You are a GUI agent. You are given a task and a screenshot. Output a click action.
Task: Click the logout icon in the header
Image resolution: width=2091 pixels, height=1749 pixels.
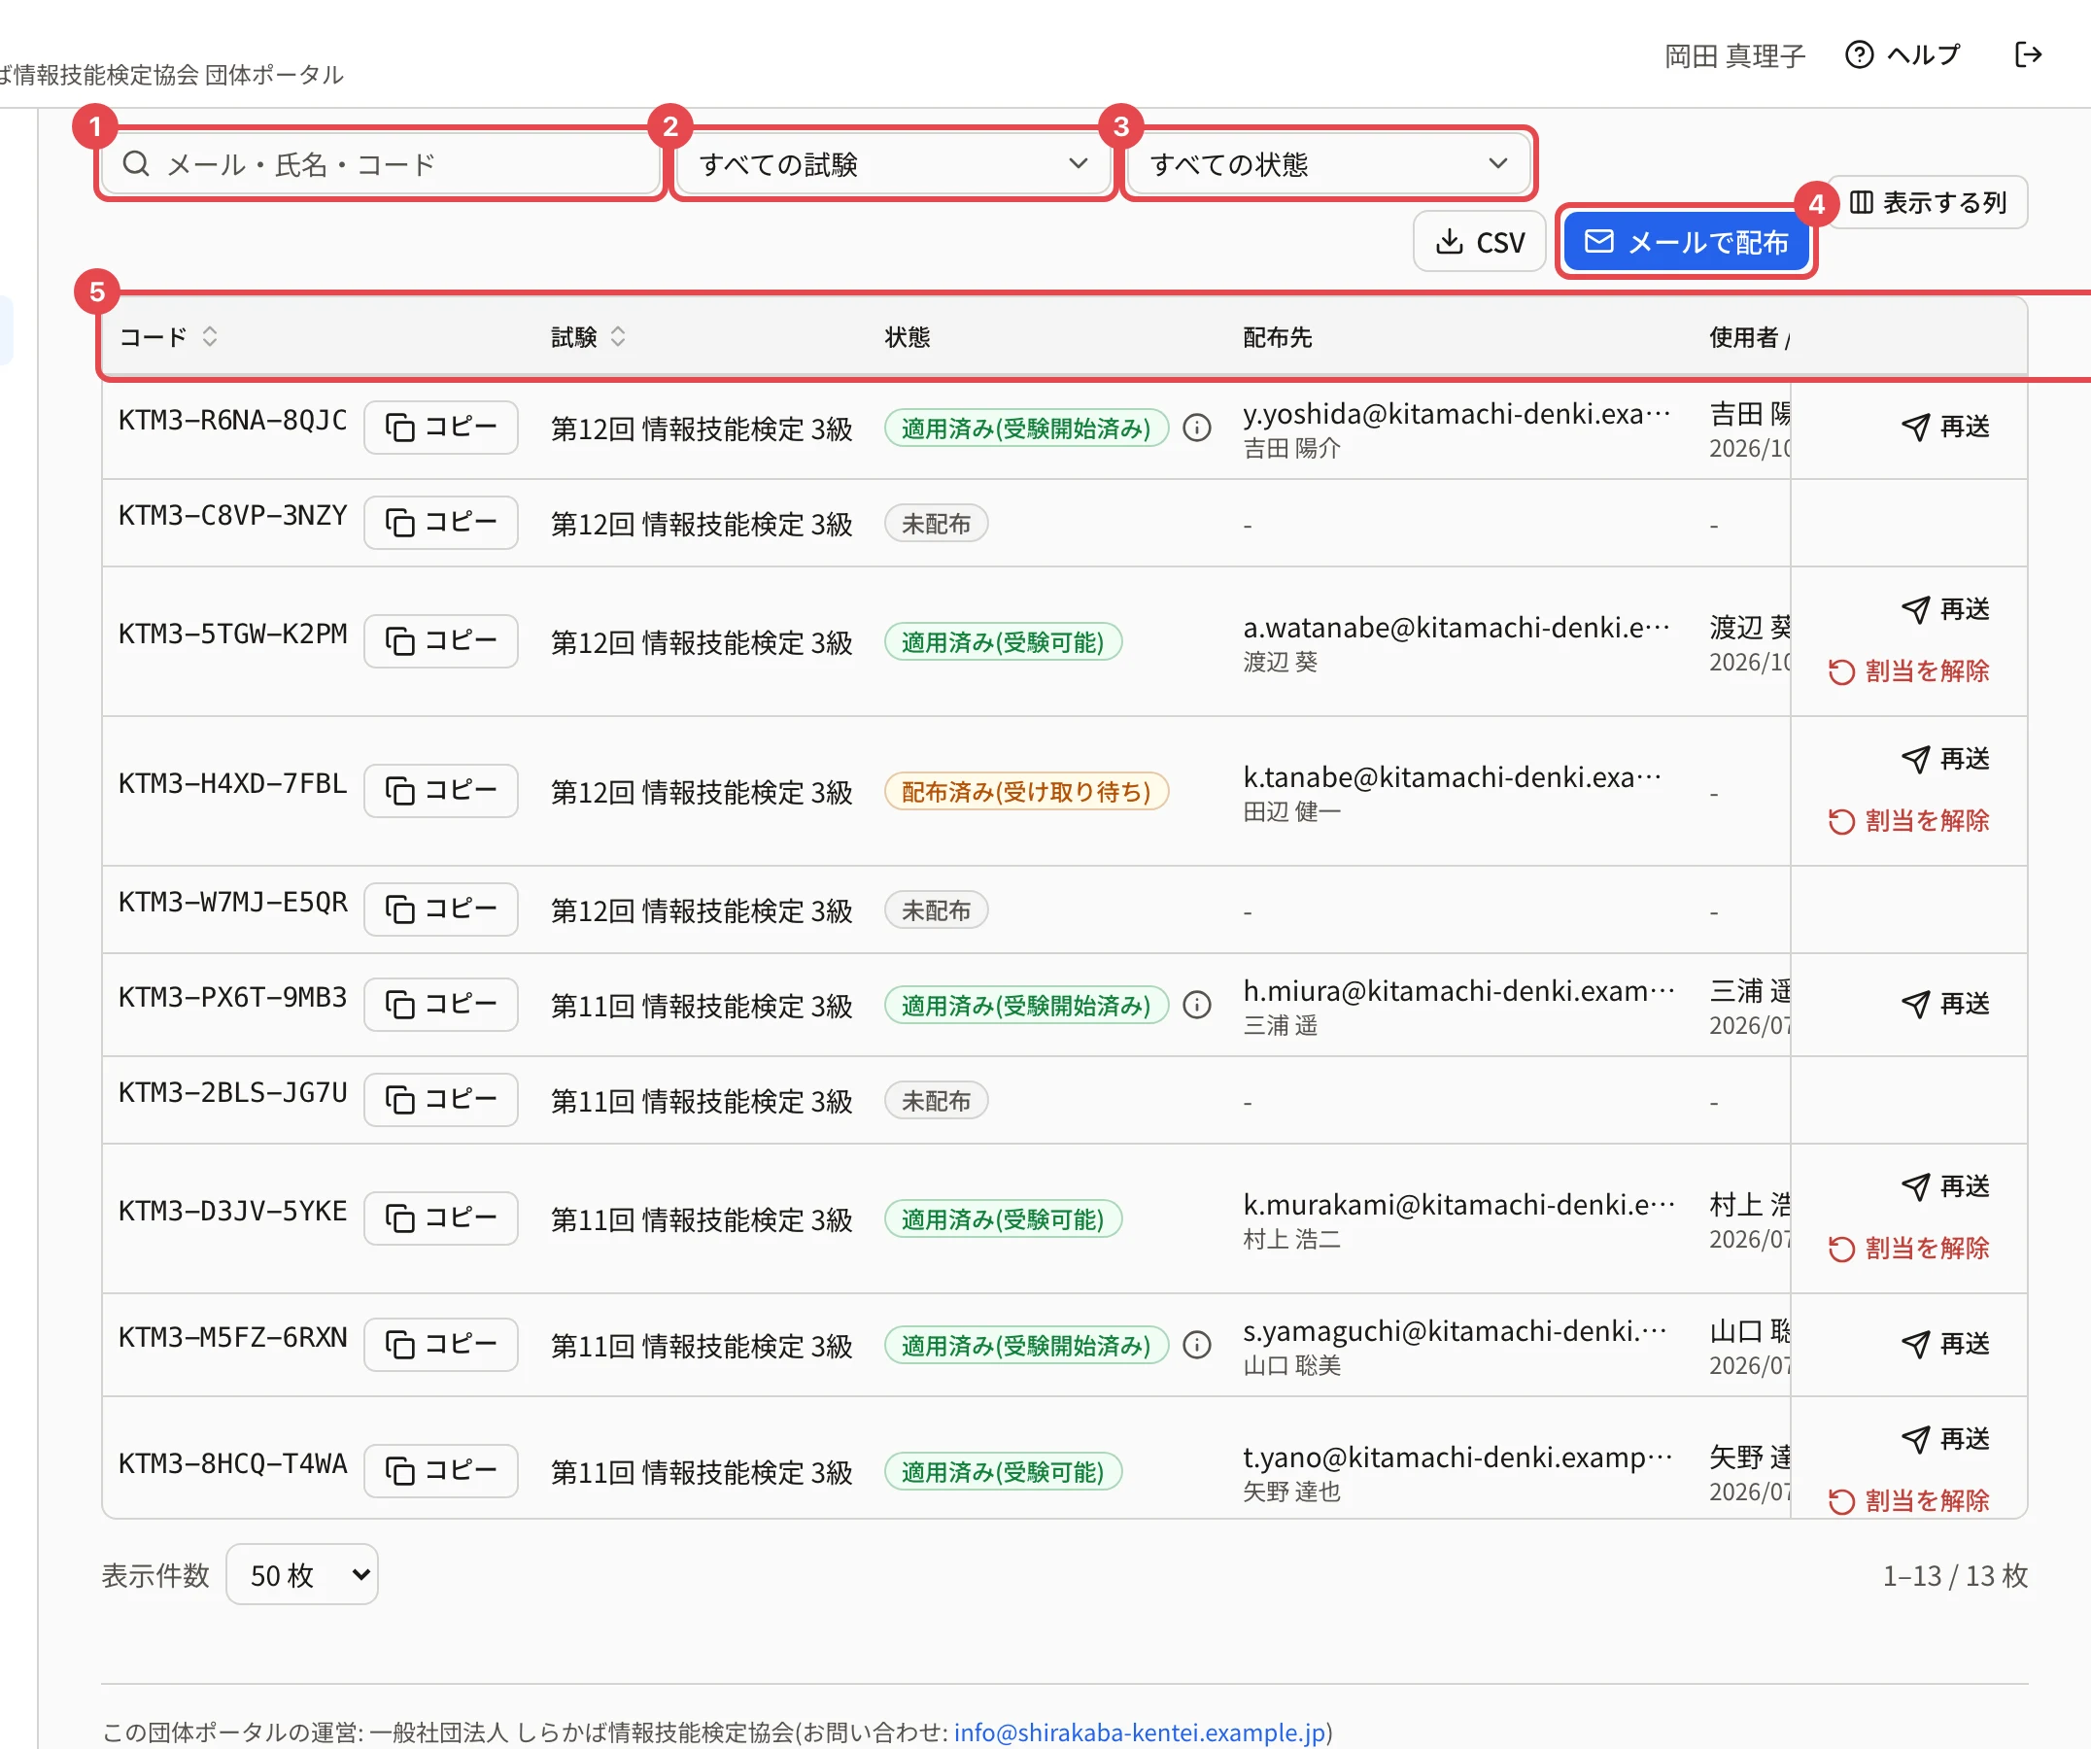pyautogui.click(x=2028, y=54)
